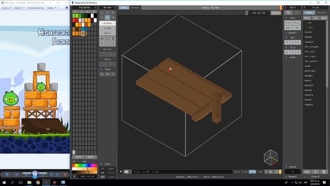330x186 pixels.
Task: Open File Explorer from taskbar
Action: pos(29,182)
